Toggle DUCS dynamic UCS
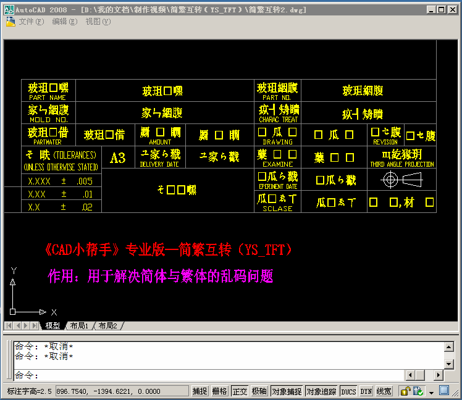This screenshot has height=400, width=462. pyautogui.click(x=348, y=391)
